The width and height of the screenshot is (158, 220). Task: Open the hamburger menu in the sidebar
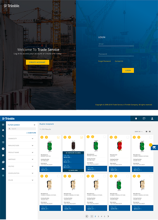coord(3,125)
